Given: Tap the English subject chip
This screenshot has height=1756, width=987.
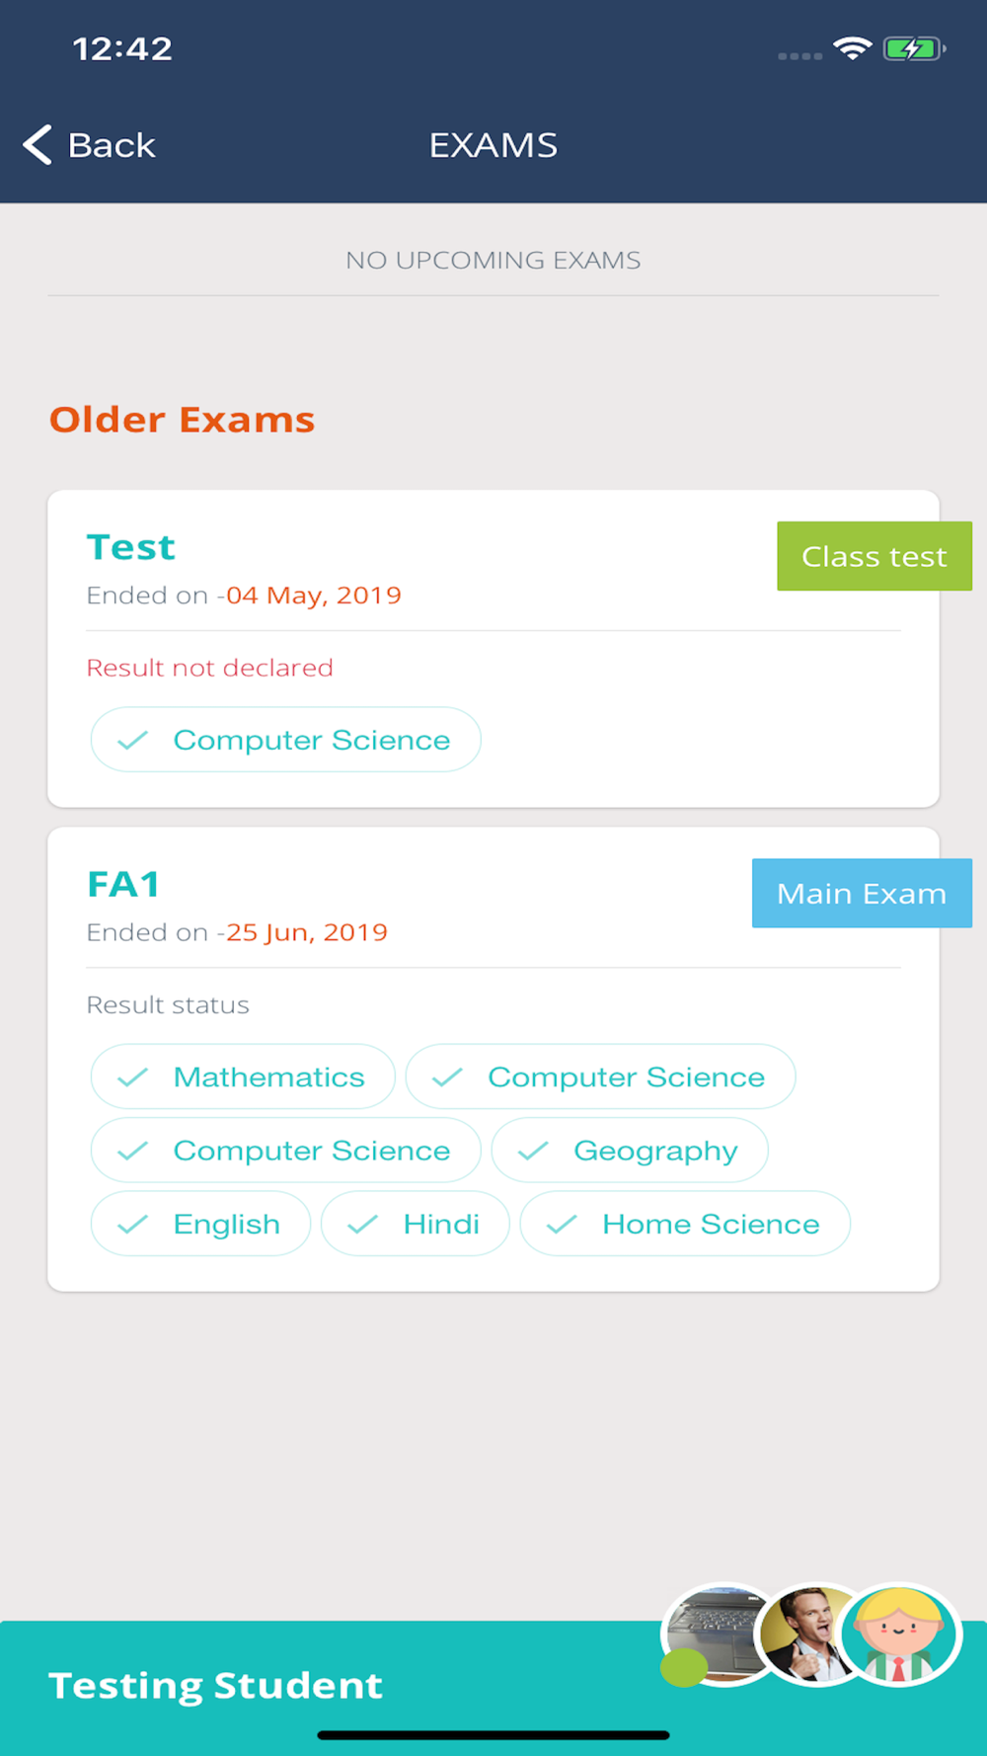Looking at the screenshot, I should (200, 1224).
